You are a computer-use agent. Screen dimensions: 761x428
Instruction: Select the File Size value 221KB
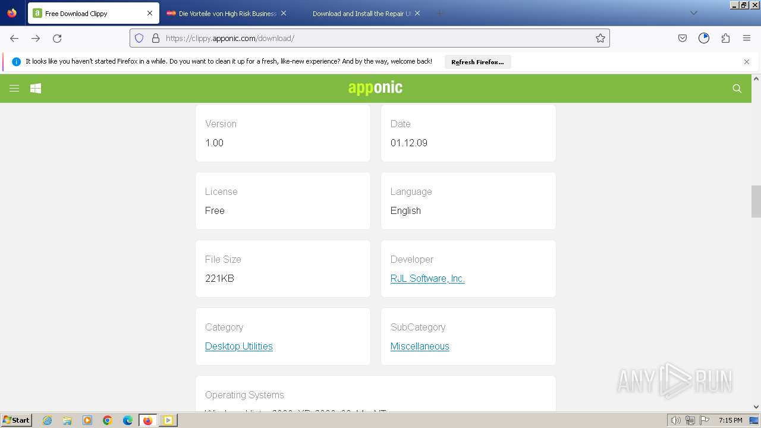(x=219, y=278)
